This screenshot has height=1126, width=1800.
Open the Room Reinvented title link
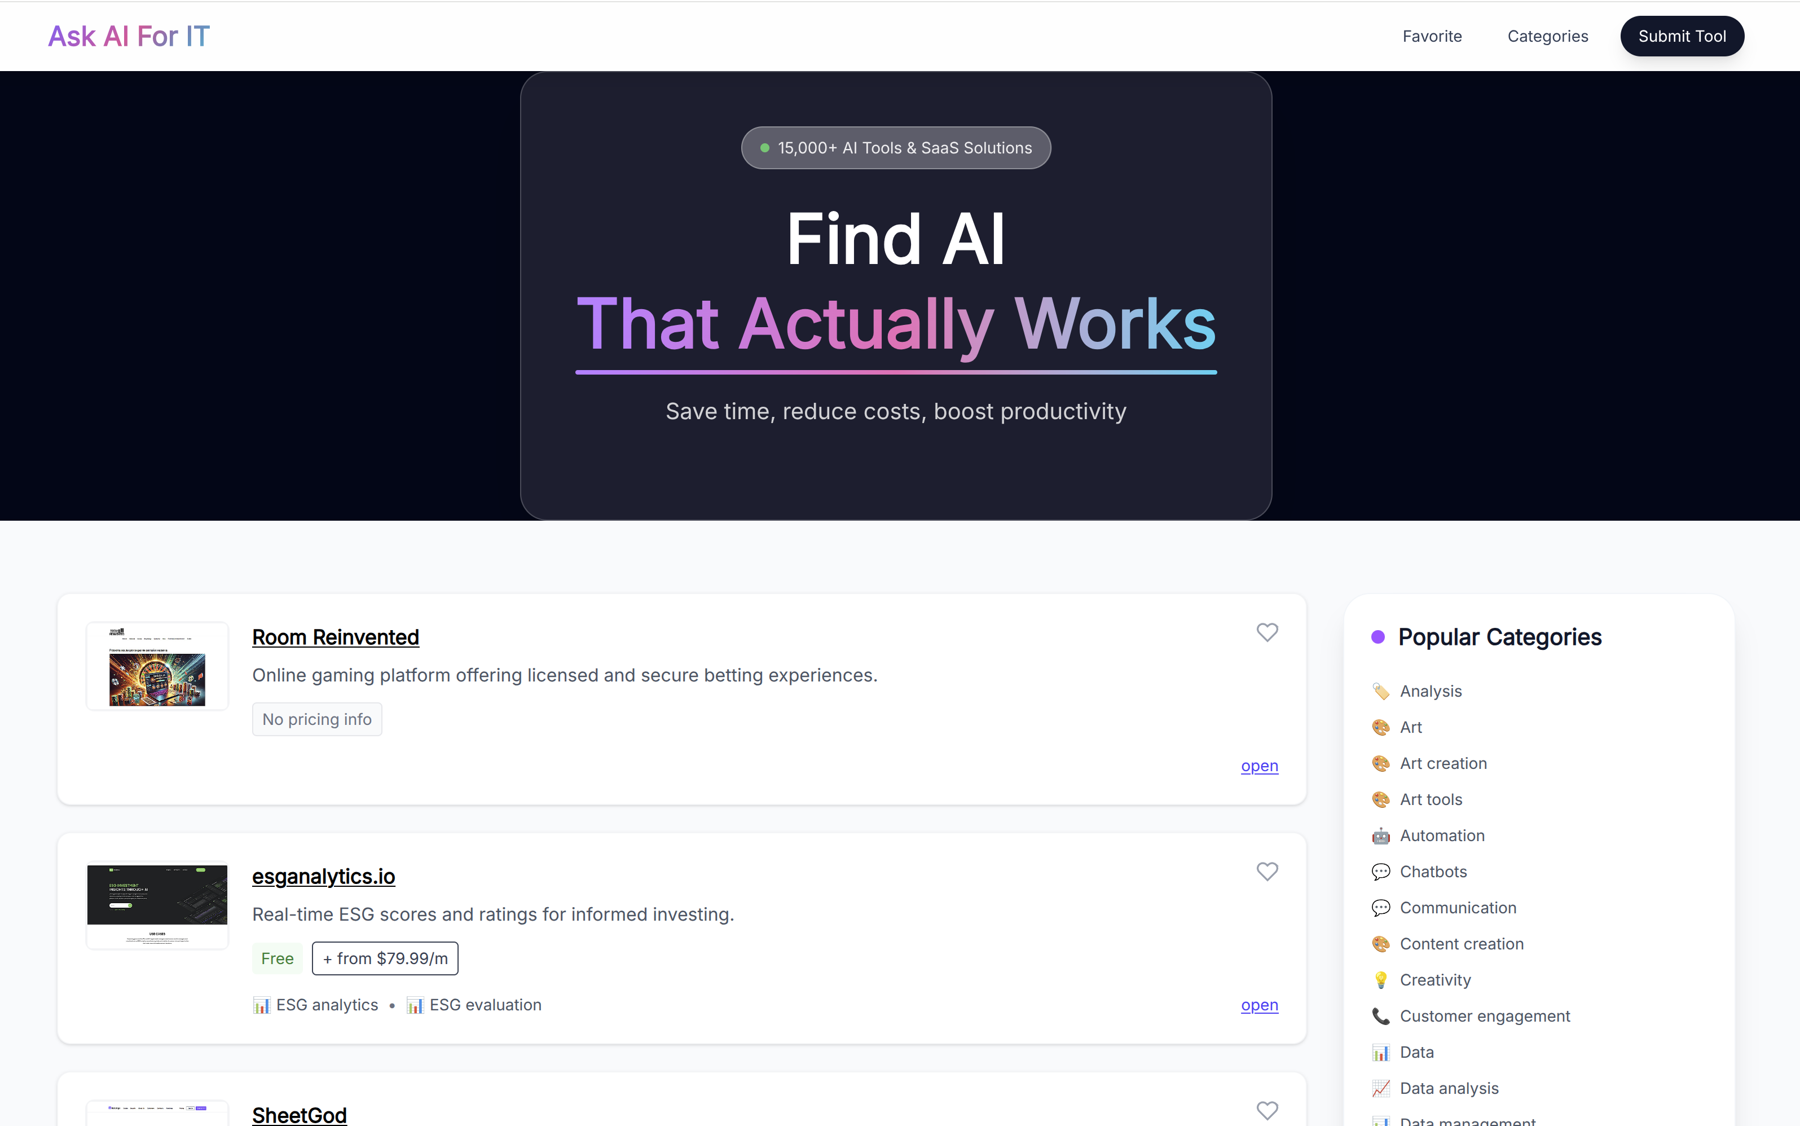pos(335,637)
